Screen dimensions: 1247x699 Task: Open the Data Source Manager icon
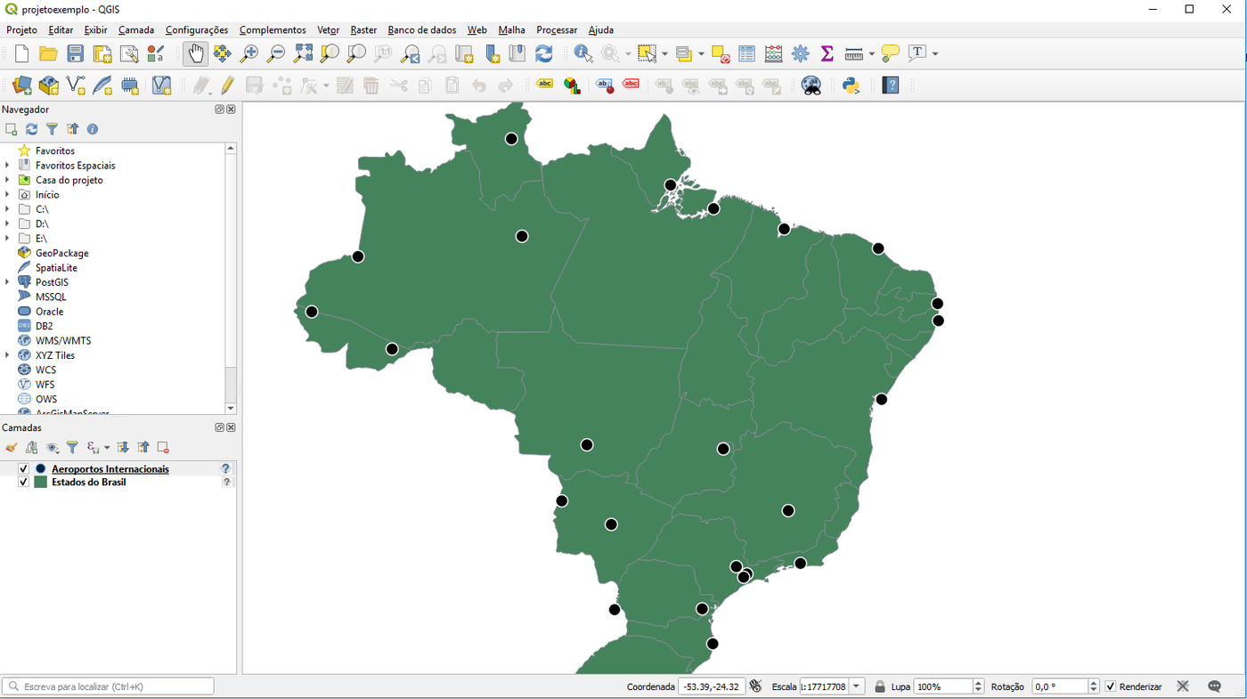22,85
